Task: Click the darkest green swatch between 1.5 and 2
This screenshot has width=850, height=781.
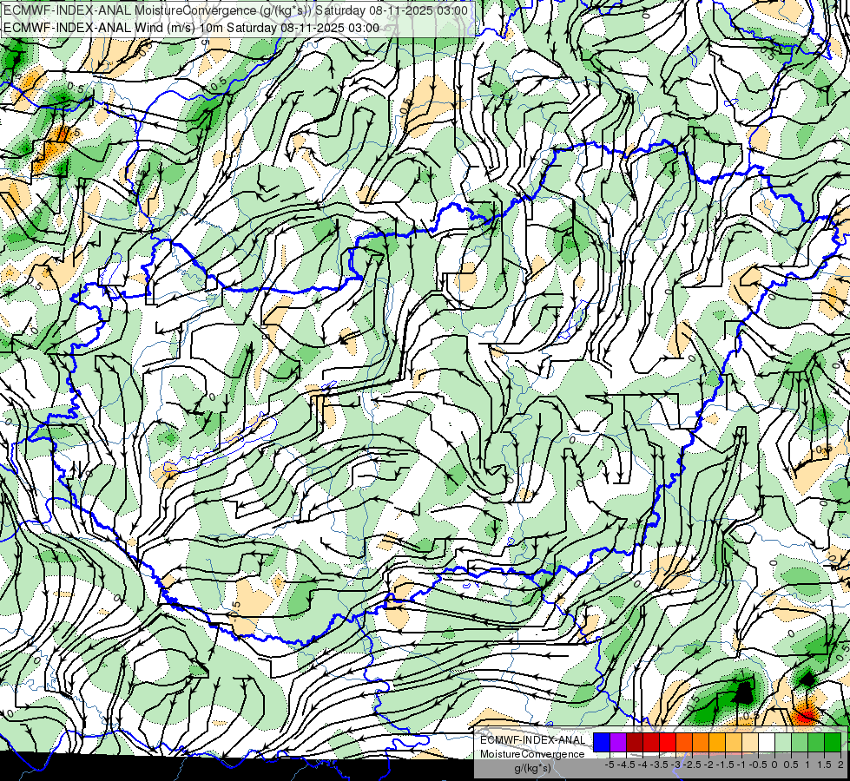Action: pyautogui.click(x=833, y=743)
